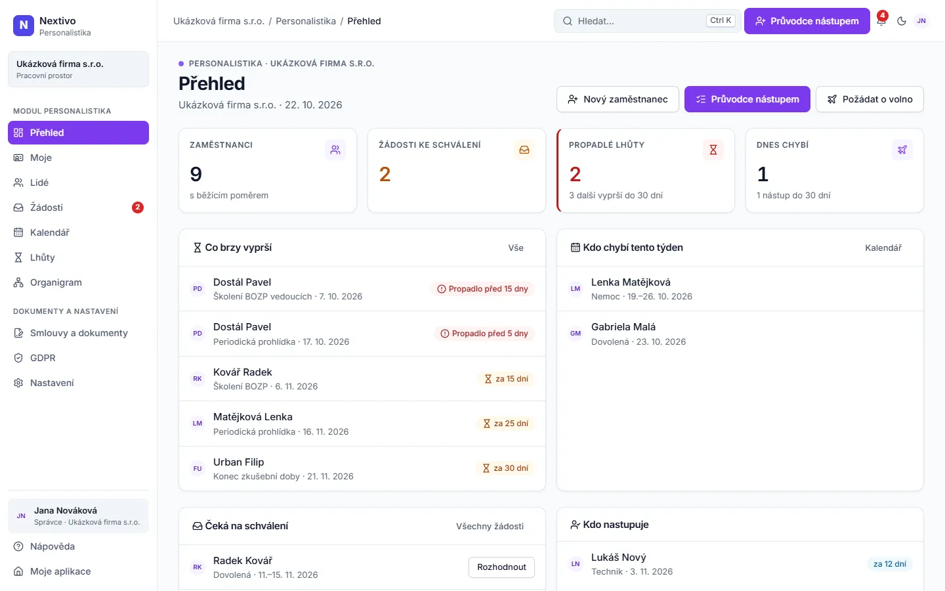Click the PD avatar for Školení BOZP vedoucích
945x591 pixels.
(198, 289)
